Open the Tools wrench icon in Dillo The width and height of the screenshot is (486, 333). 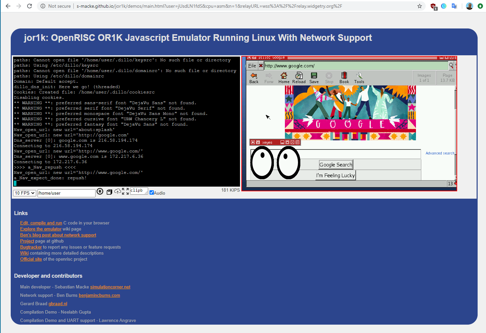coord(359,77)
